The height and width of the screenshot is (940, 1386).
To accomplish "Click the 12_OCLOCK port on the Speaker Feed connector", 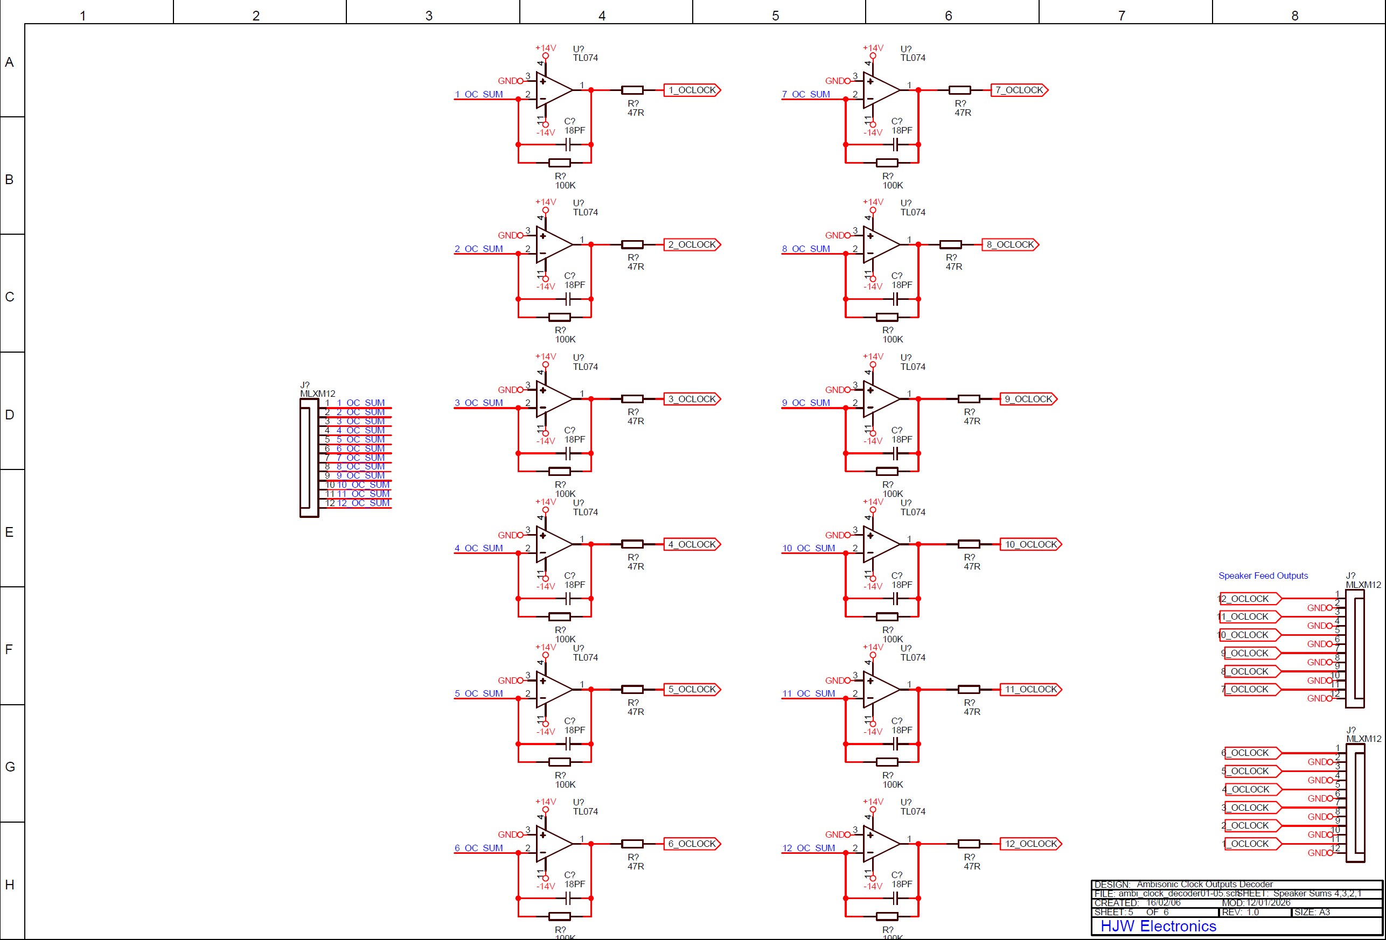I will [1249, 599].
